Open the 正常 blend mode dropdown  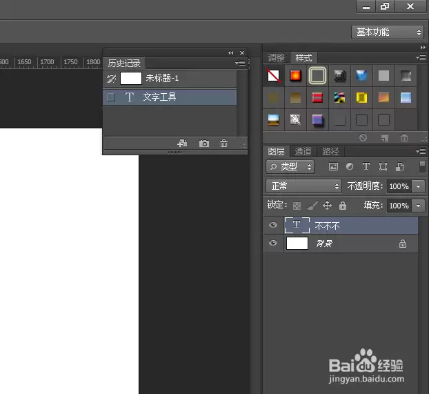pos(303,186)
